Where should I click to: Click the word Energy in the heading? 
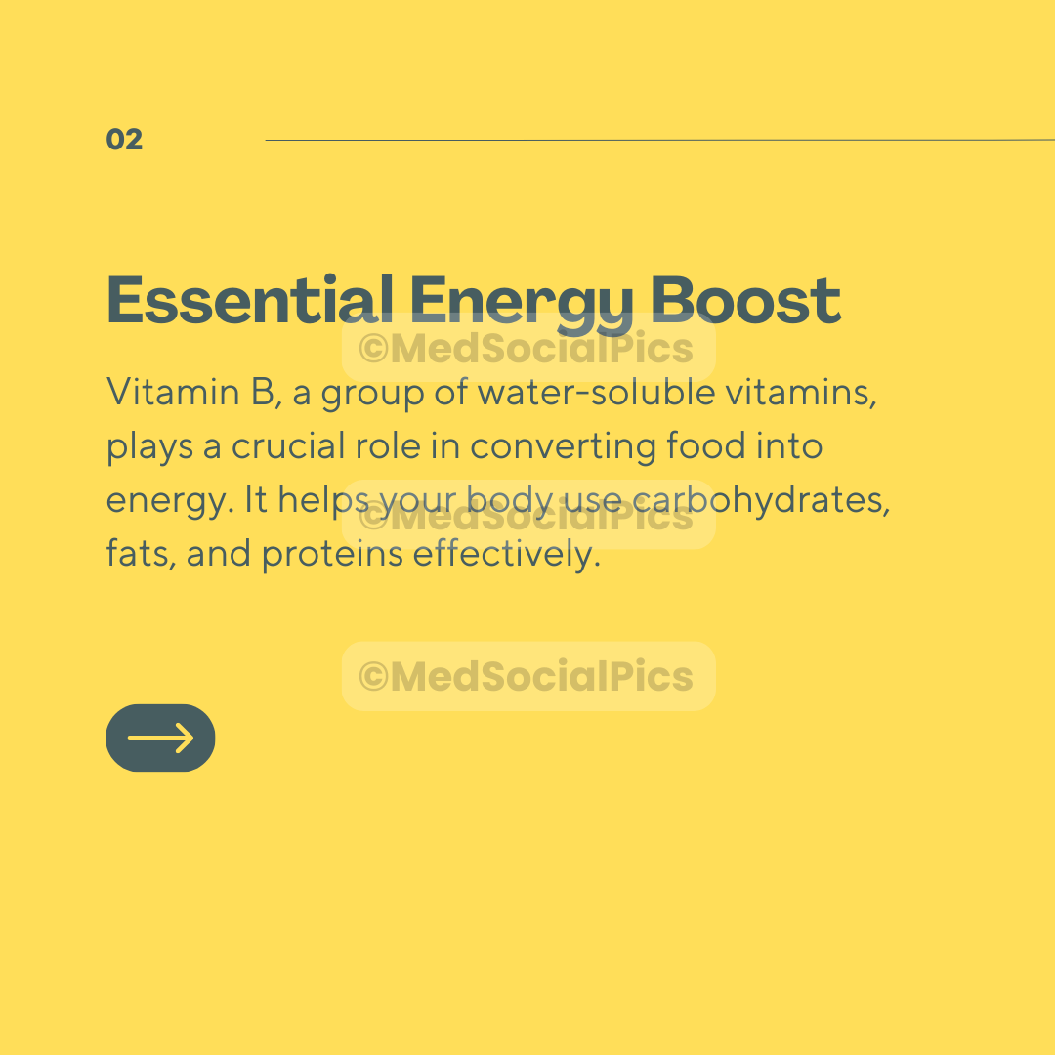coord(522,304)
